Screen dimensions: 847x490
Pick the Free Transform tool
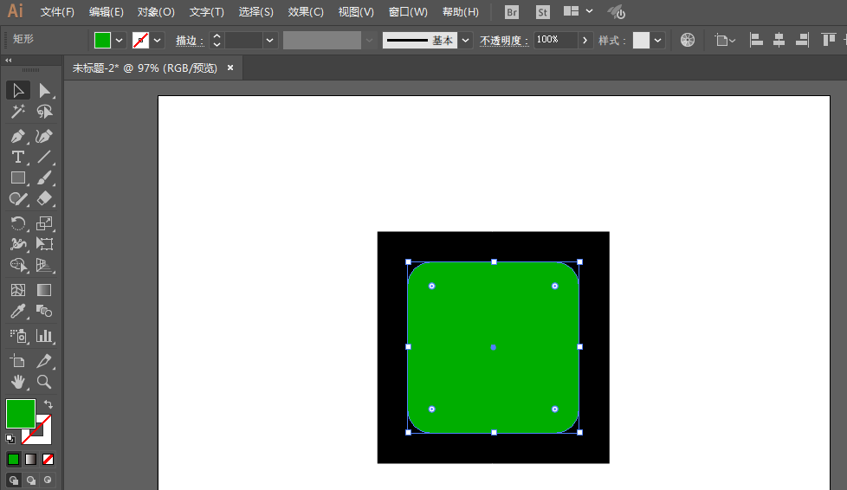44,244
